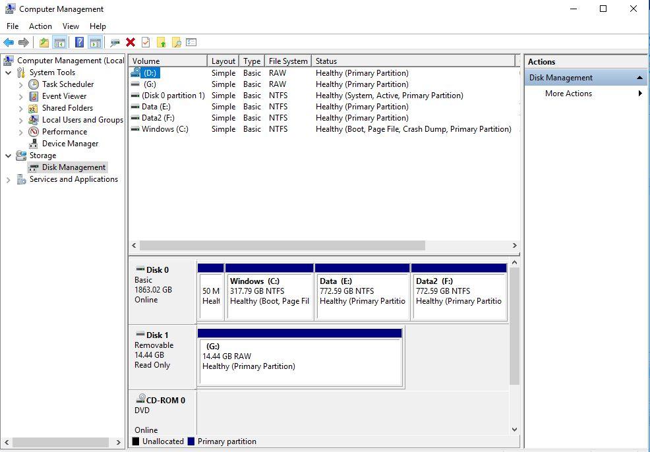Viewport: 650px width, 452px height.
Task: Sort by the Layout column header
Action: [223, 61]
